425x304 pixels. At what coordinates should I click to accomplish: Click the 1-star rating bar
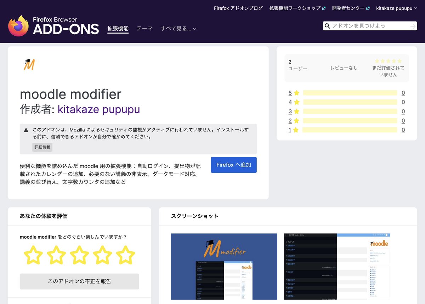[350, 130]
